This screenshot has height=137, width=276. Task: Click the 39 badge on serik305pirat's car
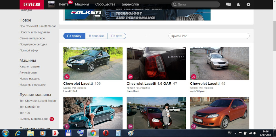click(x=193, y=77)
